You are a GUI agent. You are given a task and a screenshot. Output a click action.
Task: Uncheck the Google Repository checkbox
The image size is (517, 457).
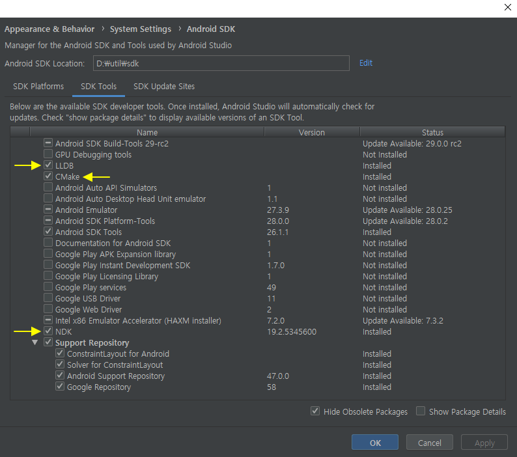(60, 387)
